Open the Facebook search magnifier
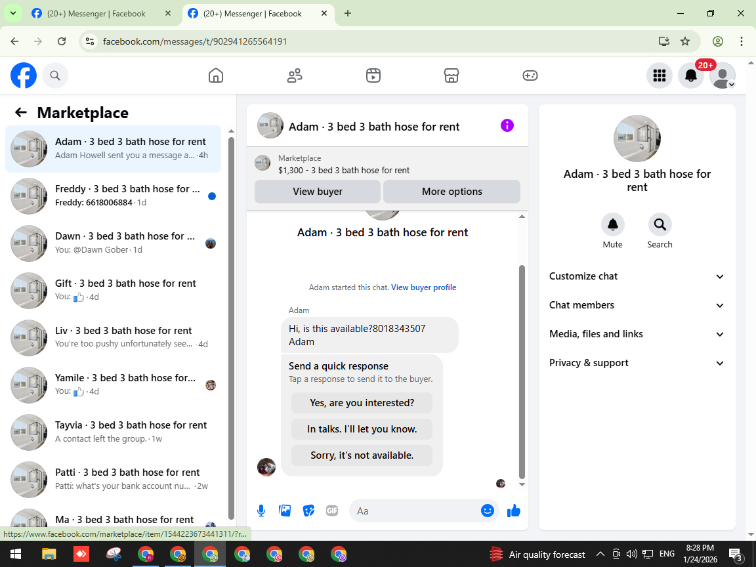Viewport: 756px width, 567px height. pyautogui.click(x=55, y=75)
